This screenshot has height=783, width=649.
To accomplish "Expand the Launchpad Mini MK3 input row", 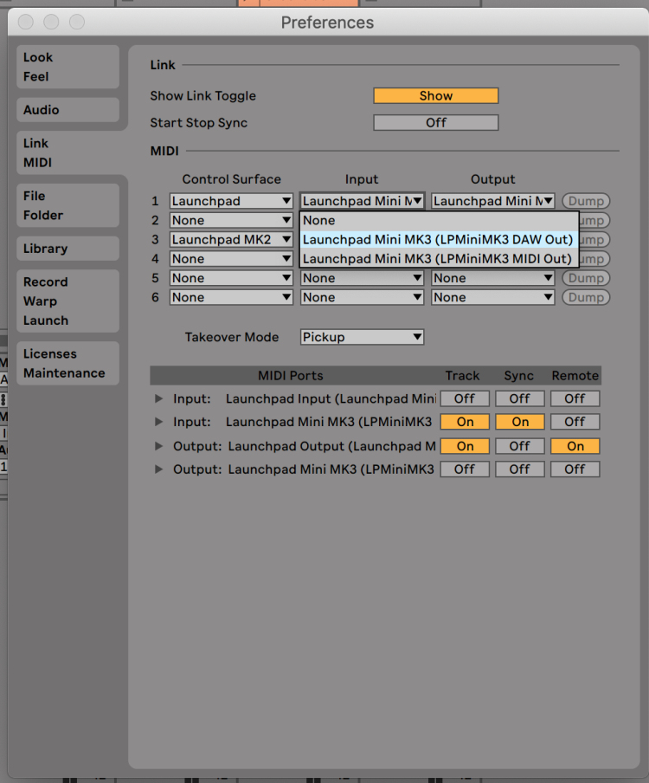I will [x=158, y=422].
